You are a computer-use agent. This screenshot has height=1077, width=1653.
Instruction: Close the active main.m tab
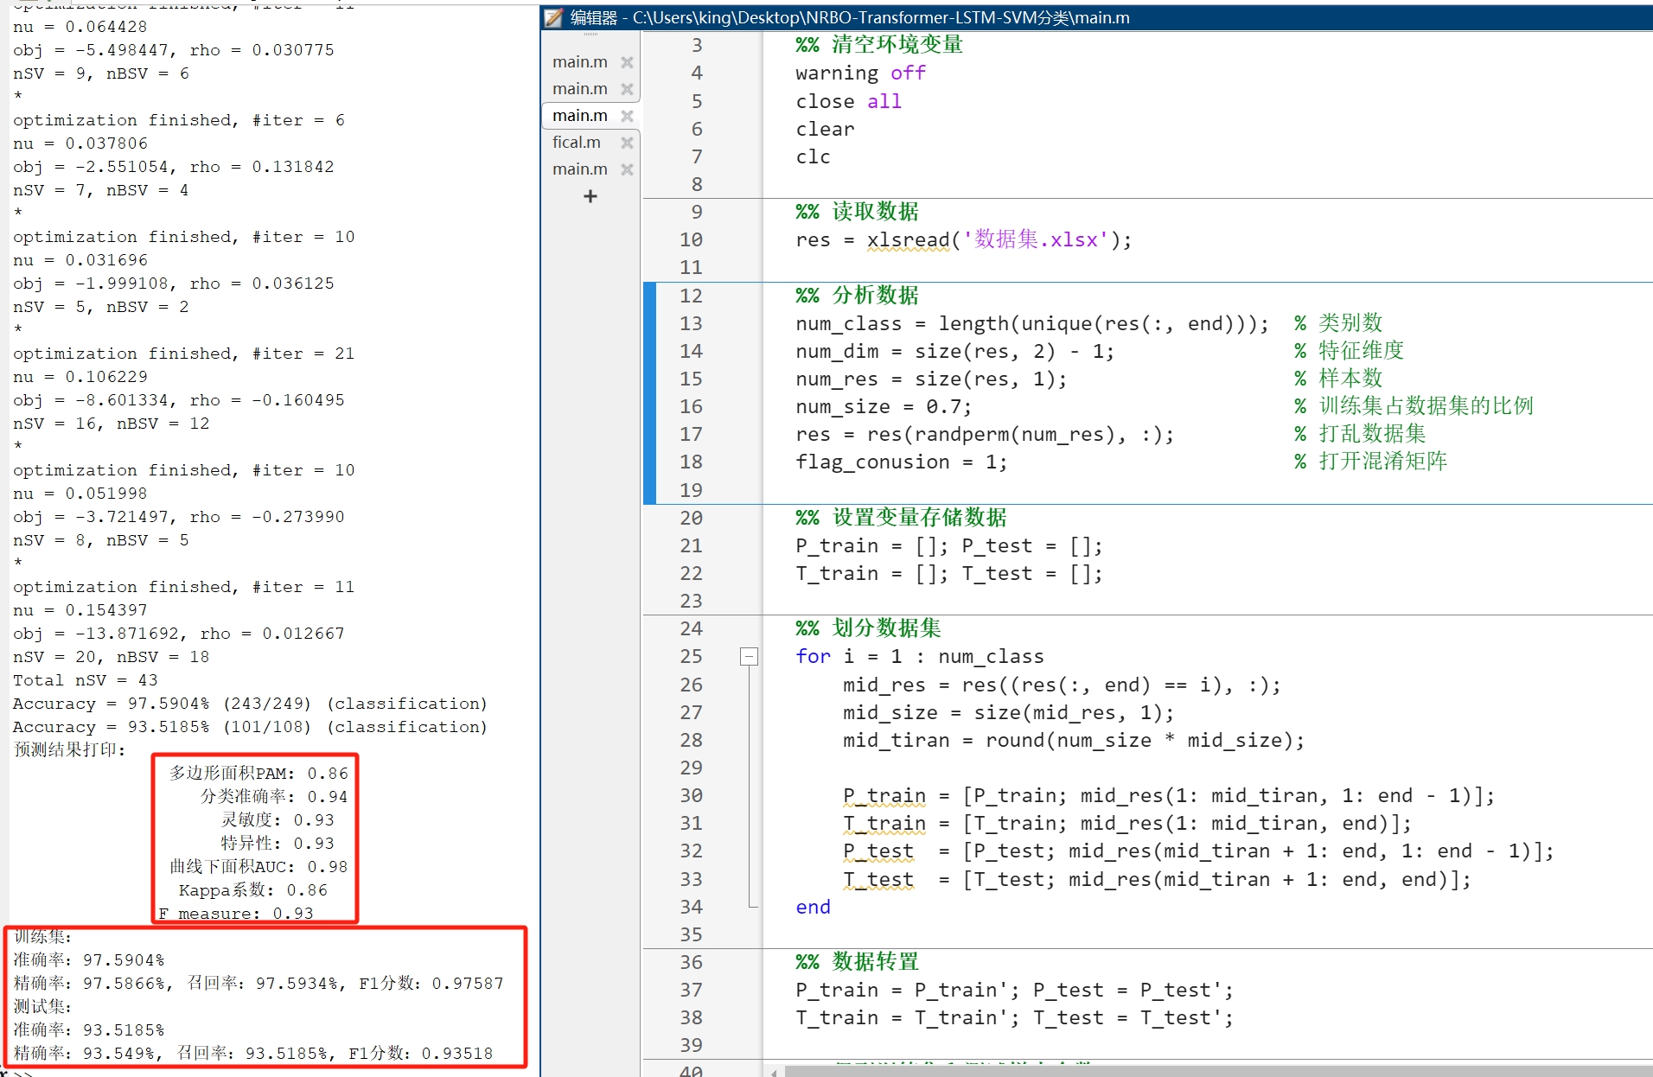coord(628,115)
